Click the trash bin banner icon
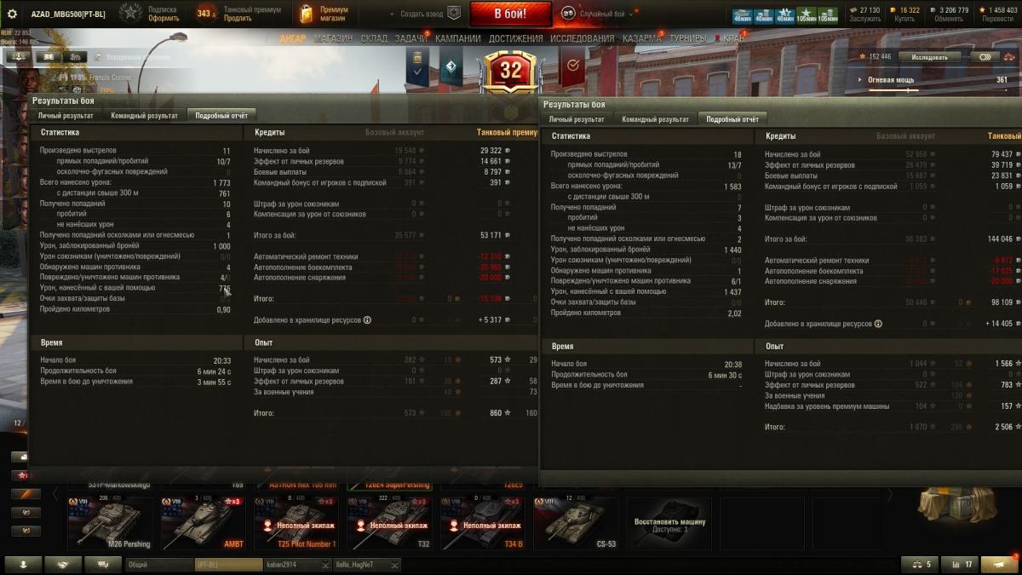The height and width of the screenshot is (575, 1022). click(417, 67)
